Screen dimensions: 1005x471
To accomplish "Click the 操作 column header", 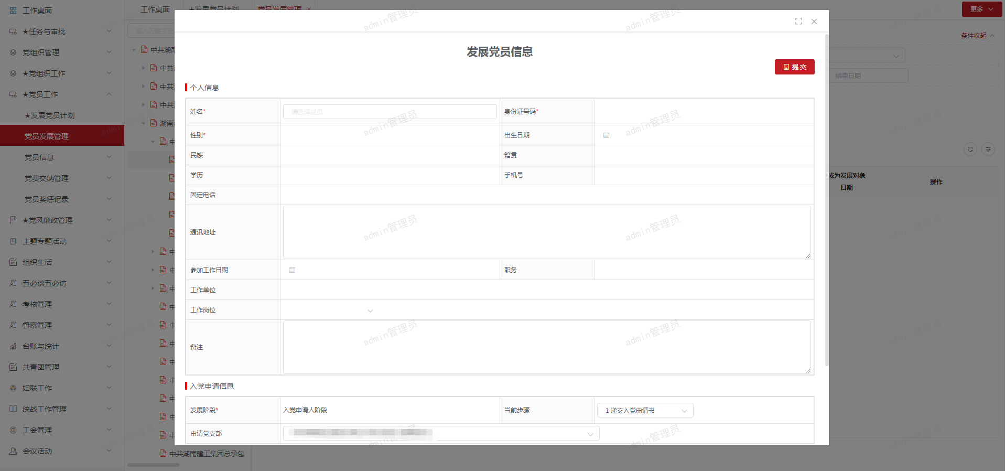I will coord(936,181).
